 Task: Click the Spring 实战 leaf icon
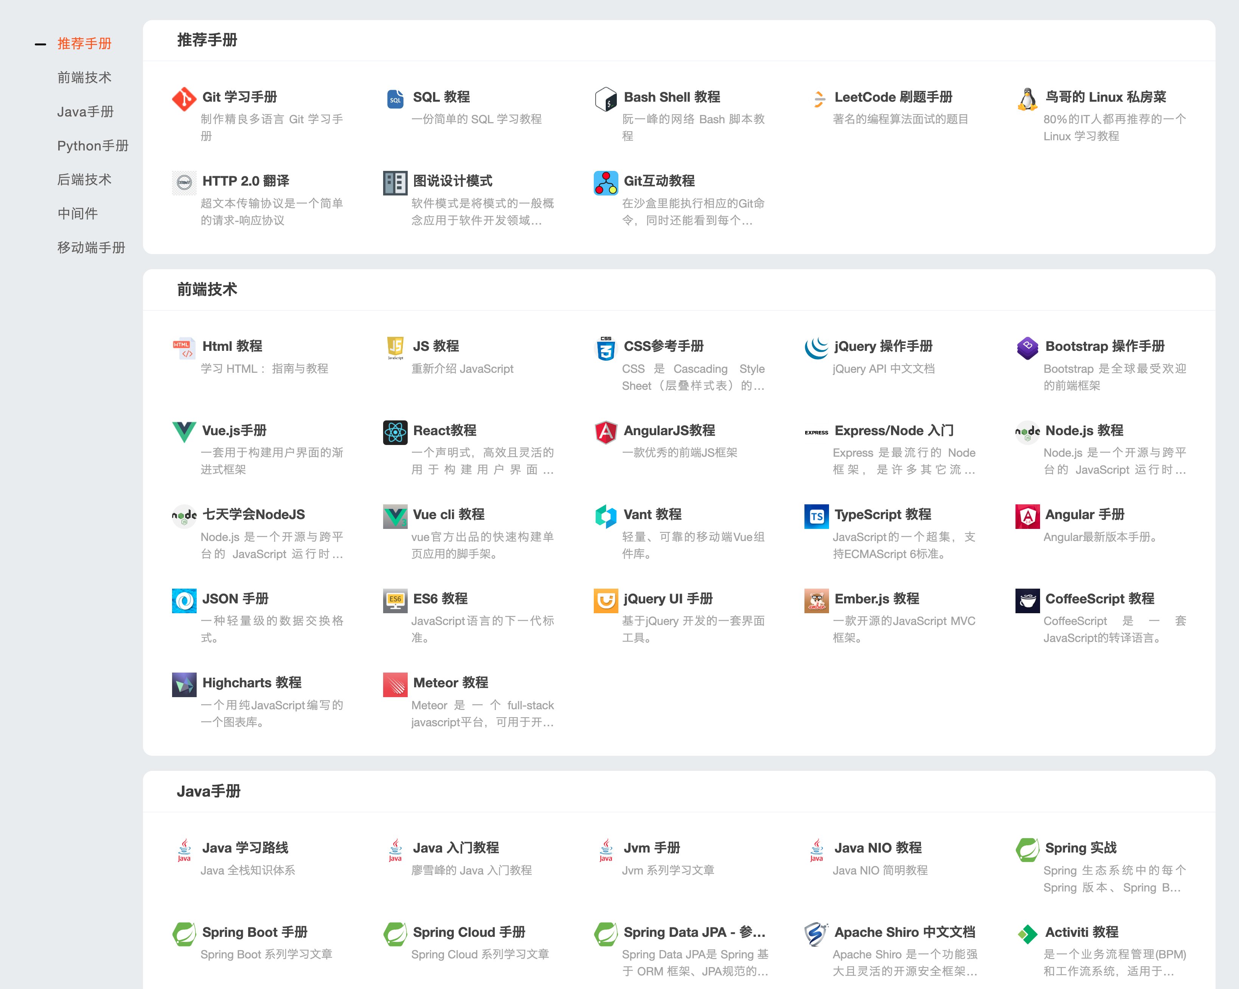(x=1028, y=850)
